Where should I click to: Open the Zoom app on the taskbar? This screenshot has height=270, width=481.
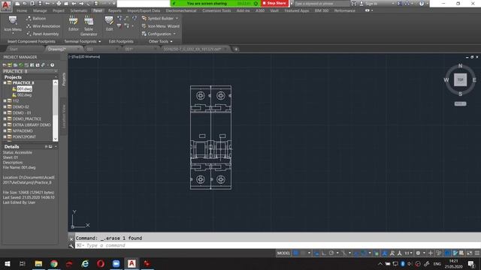pyautogui.click(x=116, y=263)
